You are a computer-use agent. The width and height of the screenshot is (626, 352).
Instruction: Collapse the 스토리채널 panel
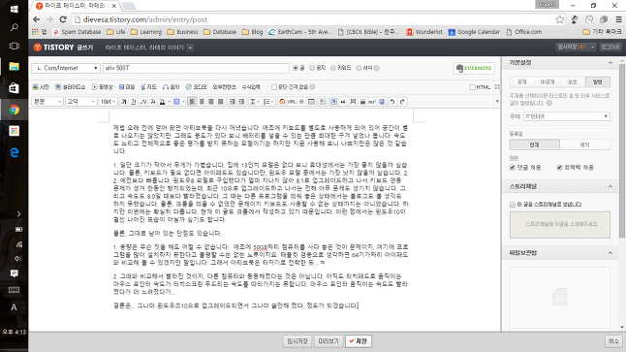click(610, 186)
